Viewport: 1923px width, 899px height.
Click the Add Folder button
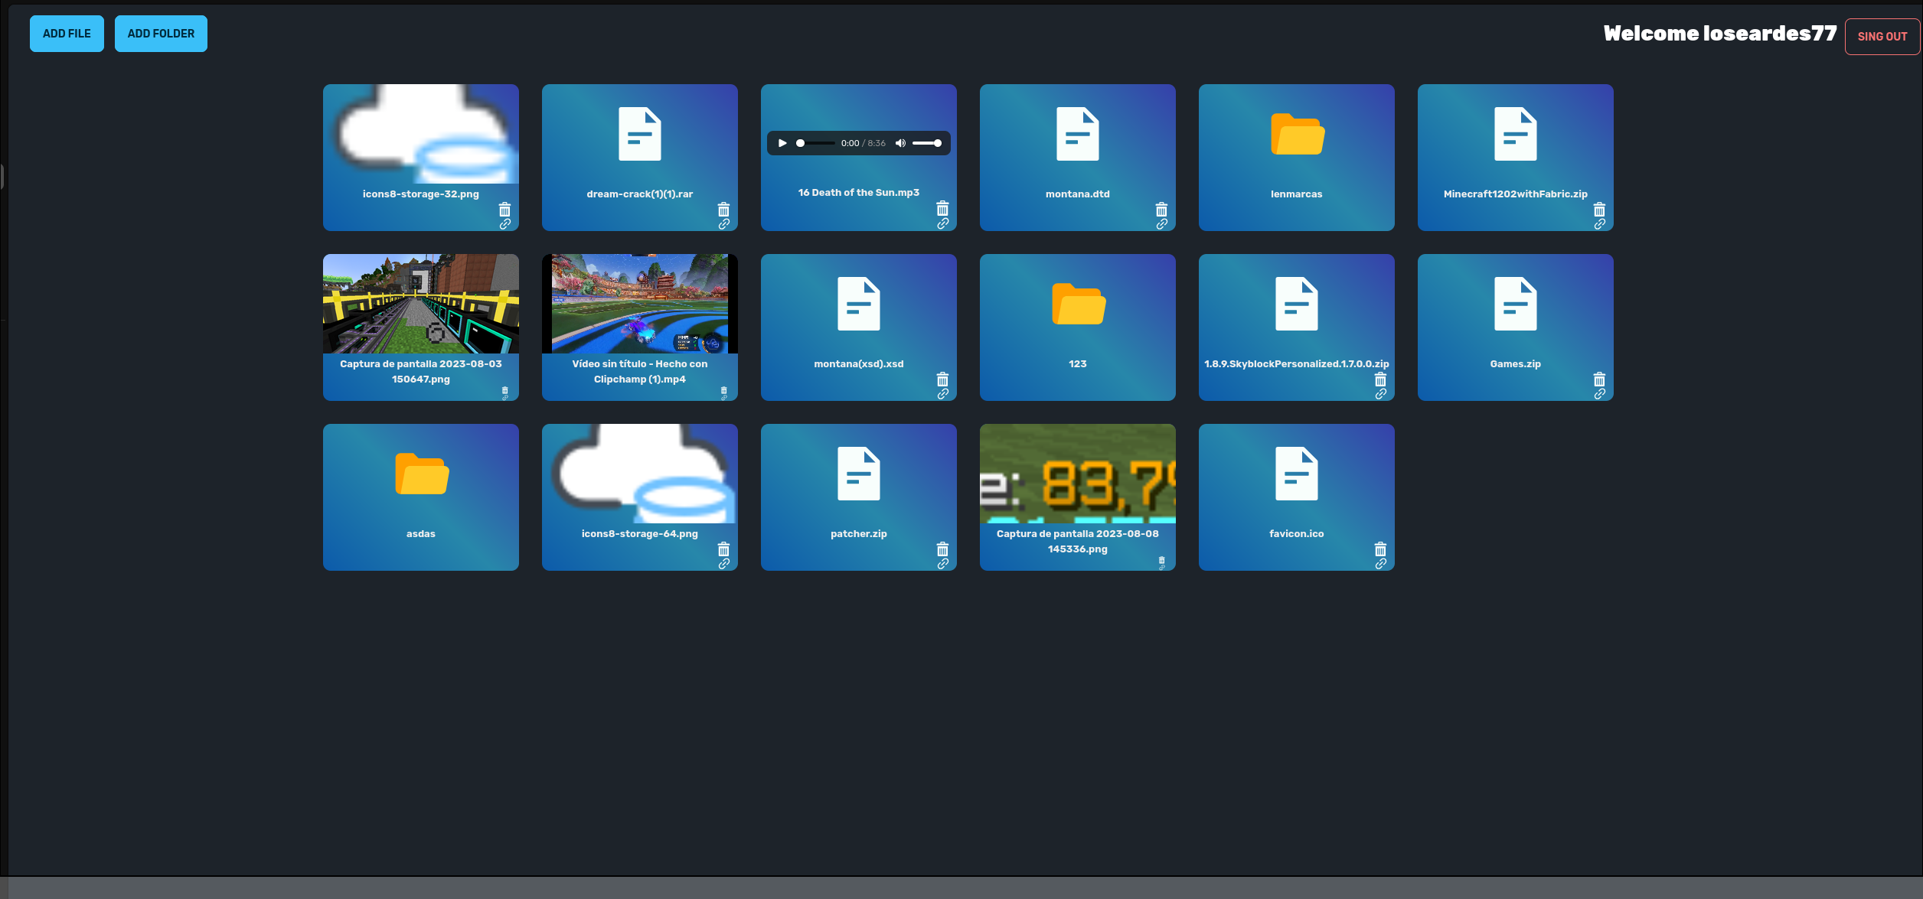pos(161,34)
